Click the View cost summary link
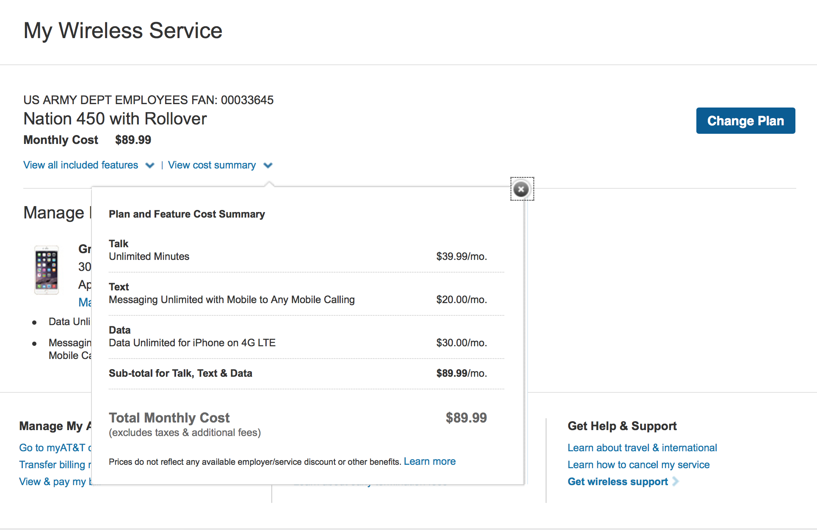 [212, 165]
